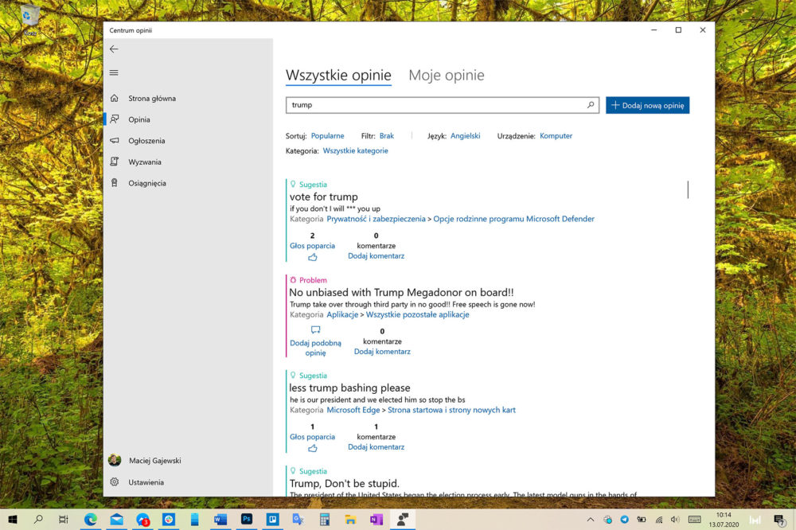Open volume control in system tray
This screenshot has width=796, height=530.
pos(675,520)
